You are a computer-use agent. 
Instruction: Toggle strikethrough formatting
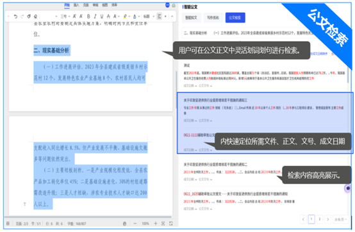108,16
